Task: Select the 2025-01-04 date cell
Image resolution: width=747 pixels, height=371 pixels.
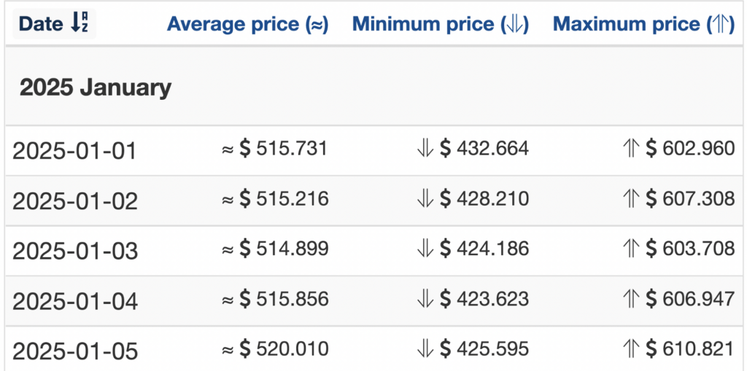Action: (75, 301)
